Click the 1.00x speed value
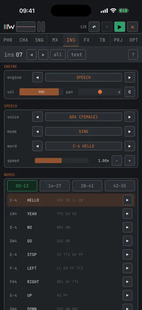142x310 pixels. pos(103,161)
